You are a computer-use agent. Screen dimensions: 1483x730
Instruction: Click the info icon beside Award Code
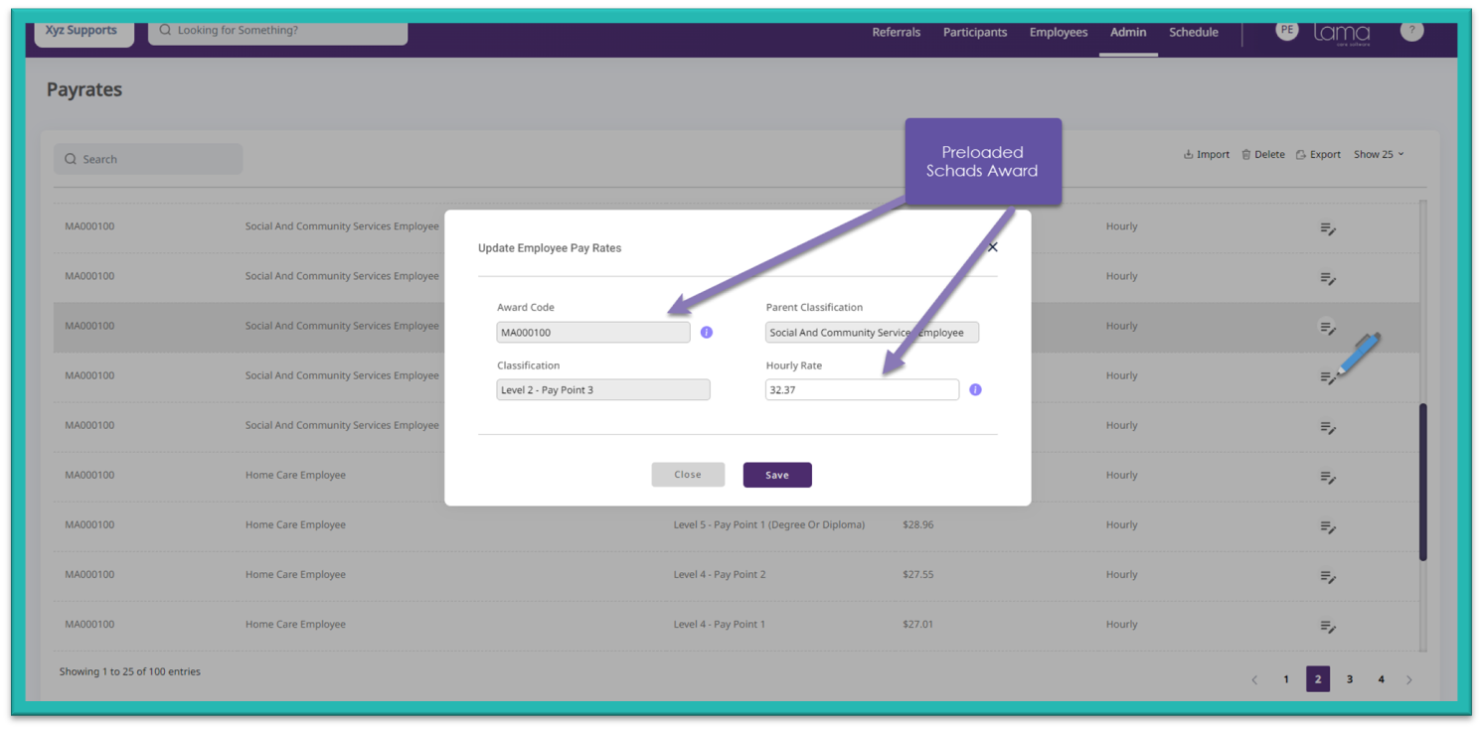click(x=707, y=333)
